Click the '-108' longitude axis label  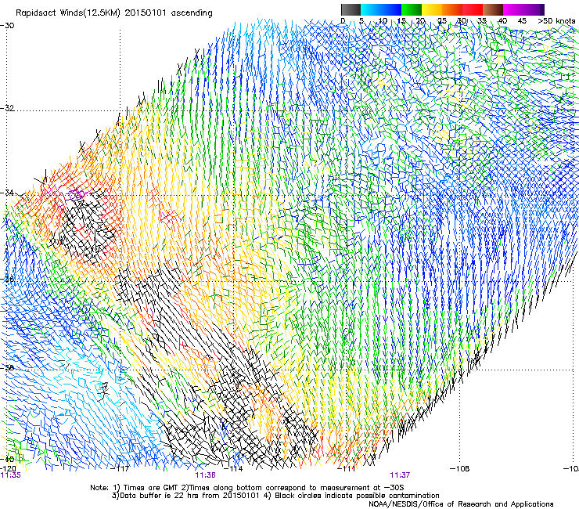tap(460, 469)
